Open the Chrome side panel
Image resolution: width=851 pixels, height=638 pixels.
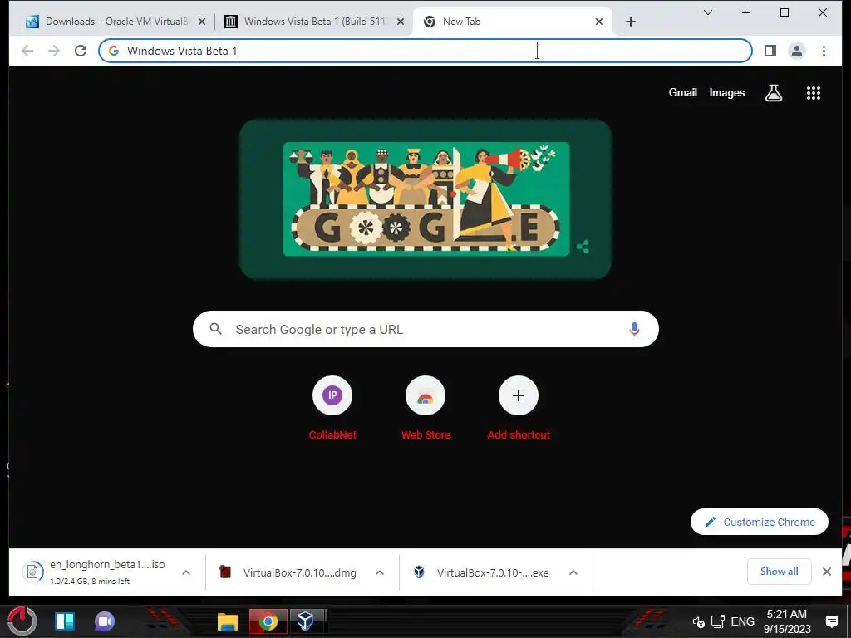[x=770, y=51]
